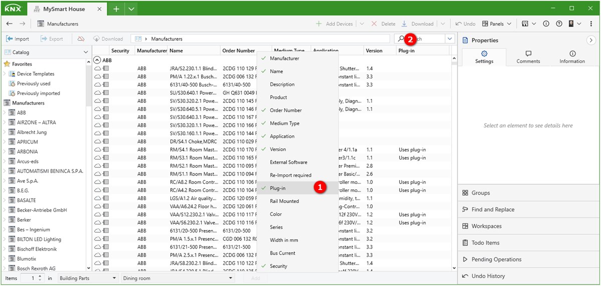This screenshot has height=286, width=601.
Task: Select the Settings tab
Action: 484,57
